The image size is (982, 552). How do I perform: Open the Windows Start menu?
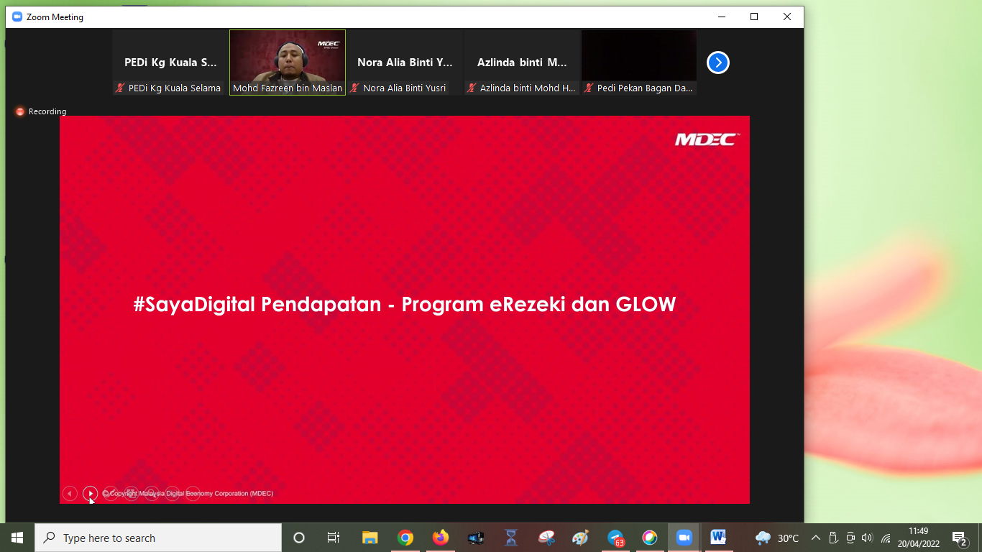pos(17,538)
